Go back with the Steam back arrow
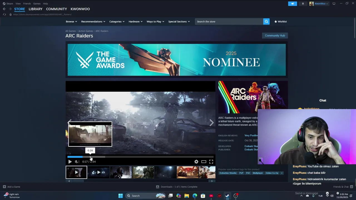 pyautogui.click(x=4, y=9)
